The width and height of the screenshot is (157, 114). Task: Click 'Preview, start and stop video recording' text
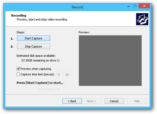click(x=42, y=19)
